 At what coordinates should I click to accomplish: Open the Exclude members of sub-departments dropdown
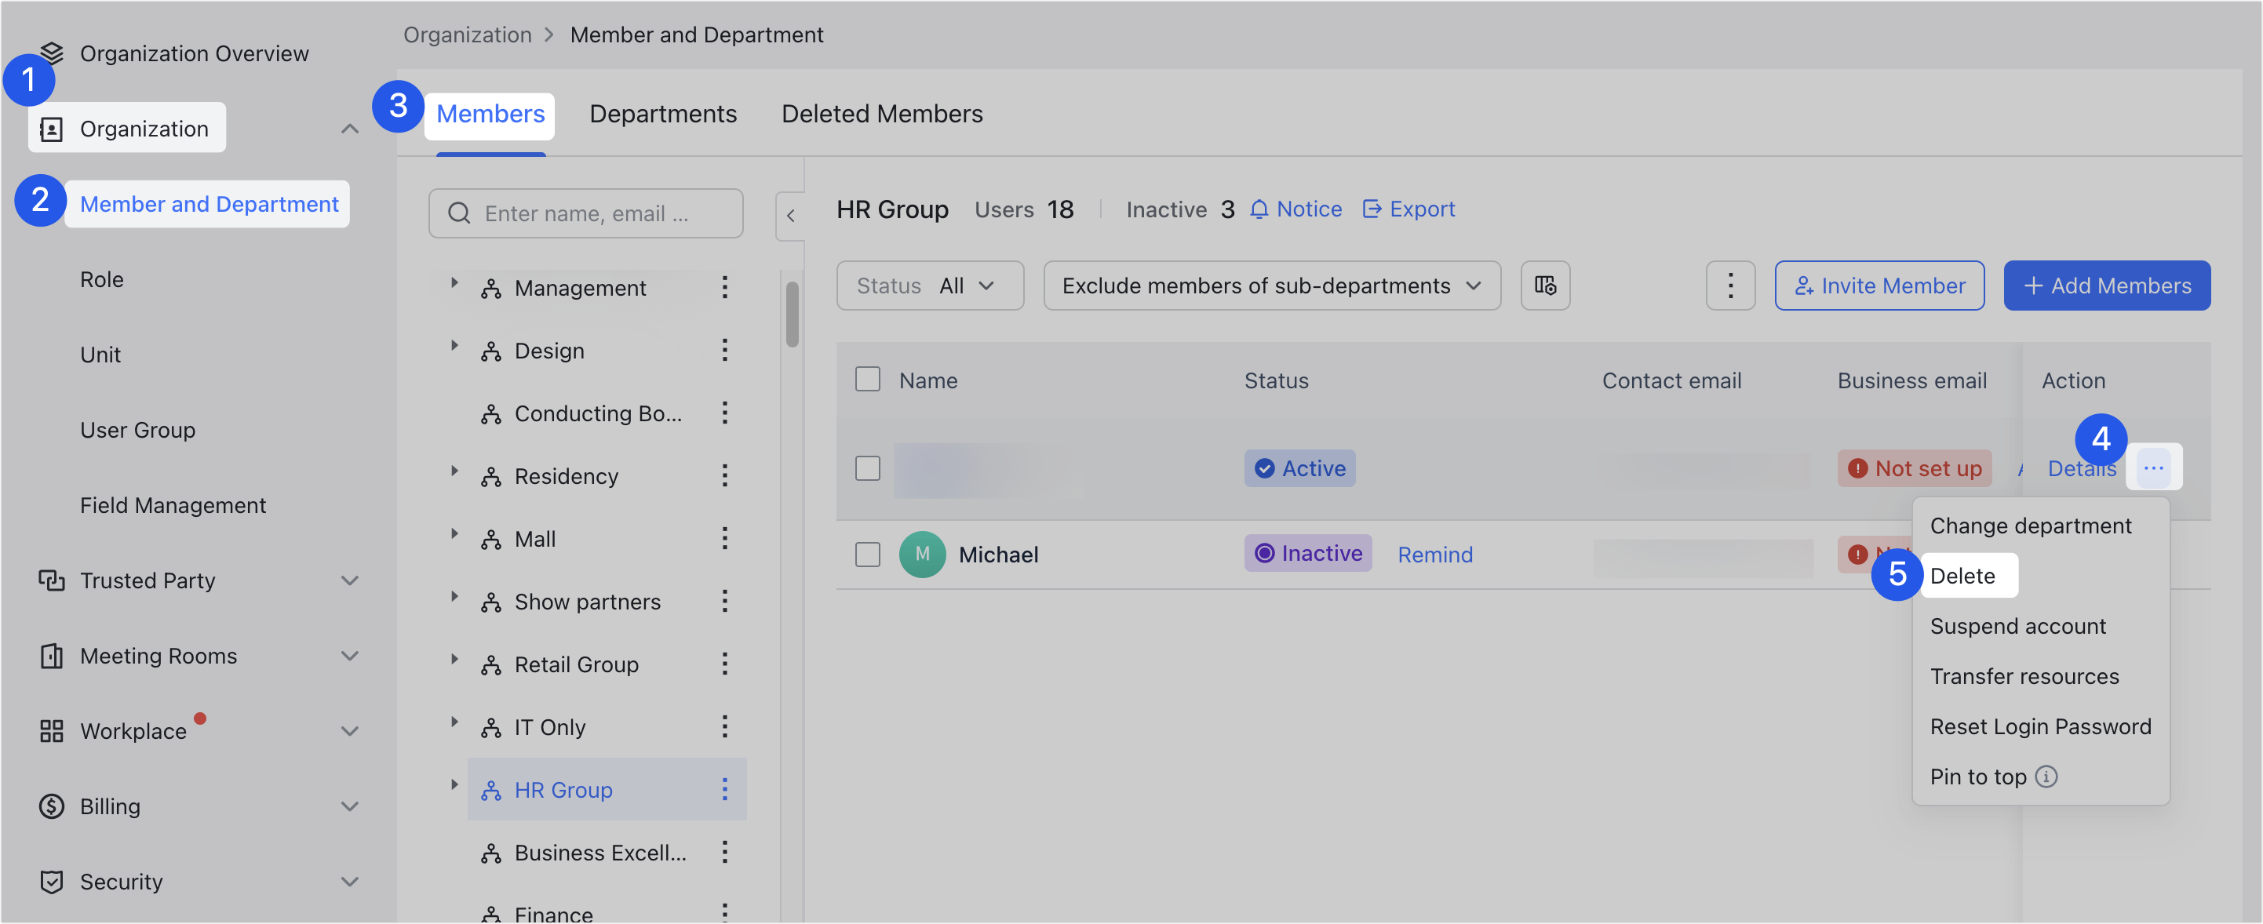(1271, 286)
